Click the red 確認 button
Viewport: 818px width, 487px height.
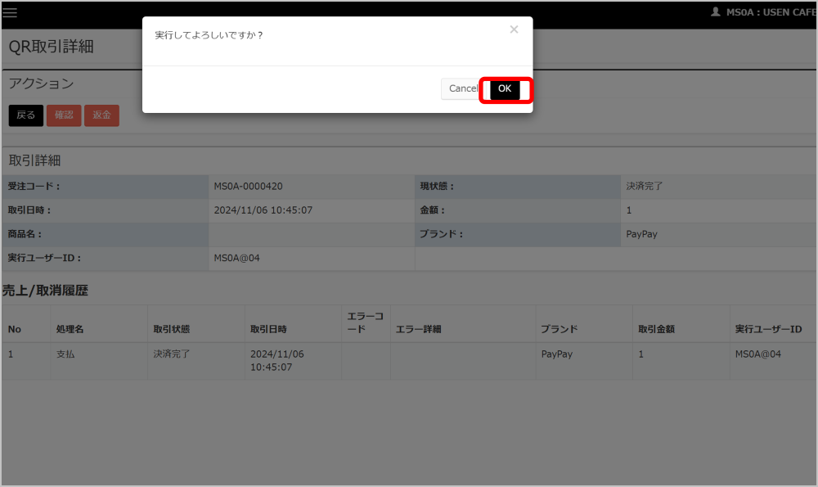coord(64,115)
